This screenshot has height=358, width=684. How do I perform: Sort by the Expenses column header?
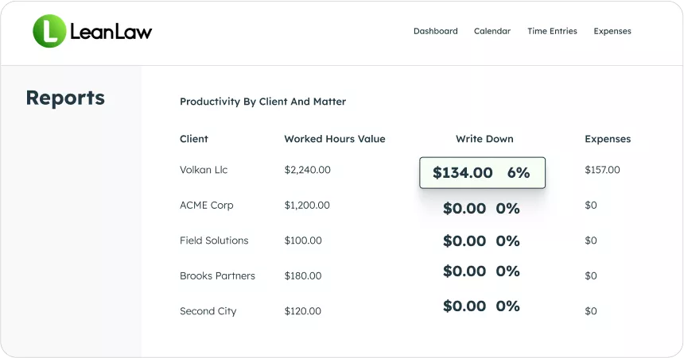[x=608, y=139]
